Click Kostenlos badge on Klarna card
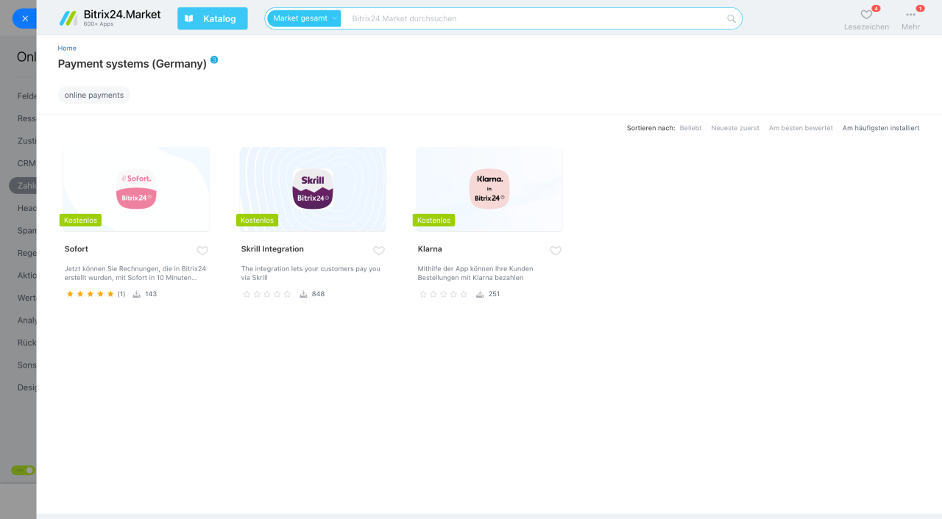 point(433,221)
